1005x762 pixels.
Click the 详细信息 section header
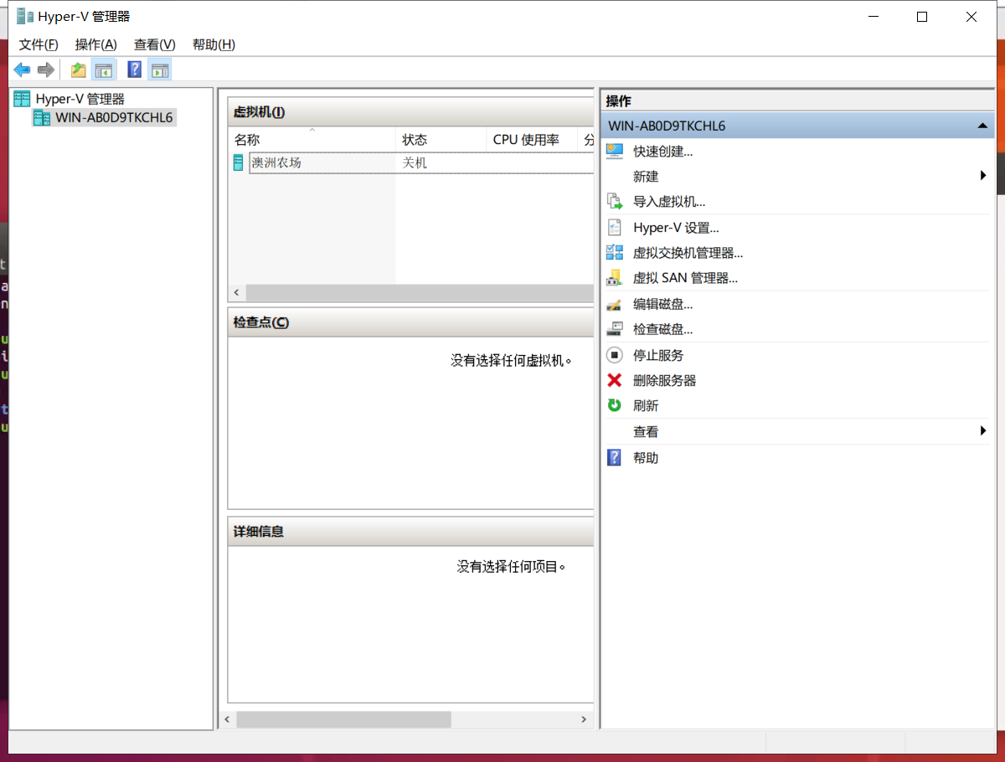pos(410,532)
